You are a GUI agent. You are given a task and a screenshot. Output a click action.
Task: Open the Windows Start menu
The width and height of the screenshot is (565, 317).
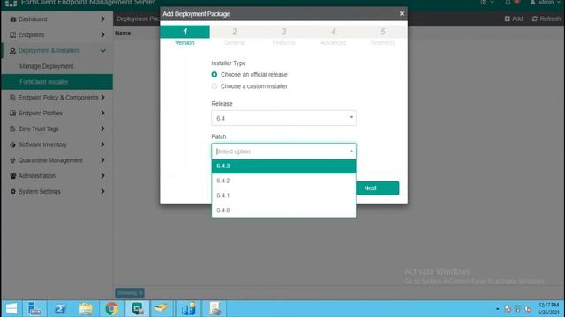pos(11,309)
